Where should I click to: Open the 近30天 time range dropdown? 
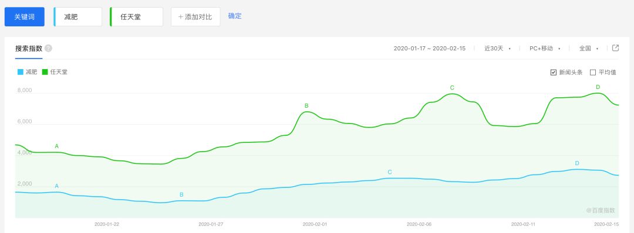pos(498,49)
